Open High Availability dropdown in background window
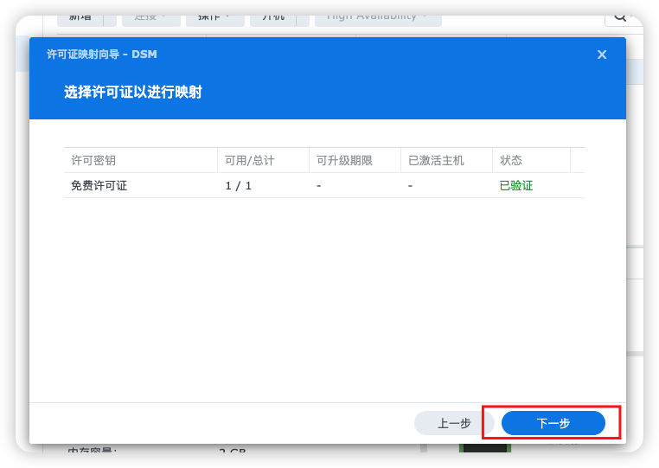 [x=378, y=19]
